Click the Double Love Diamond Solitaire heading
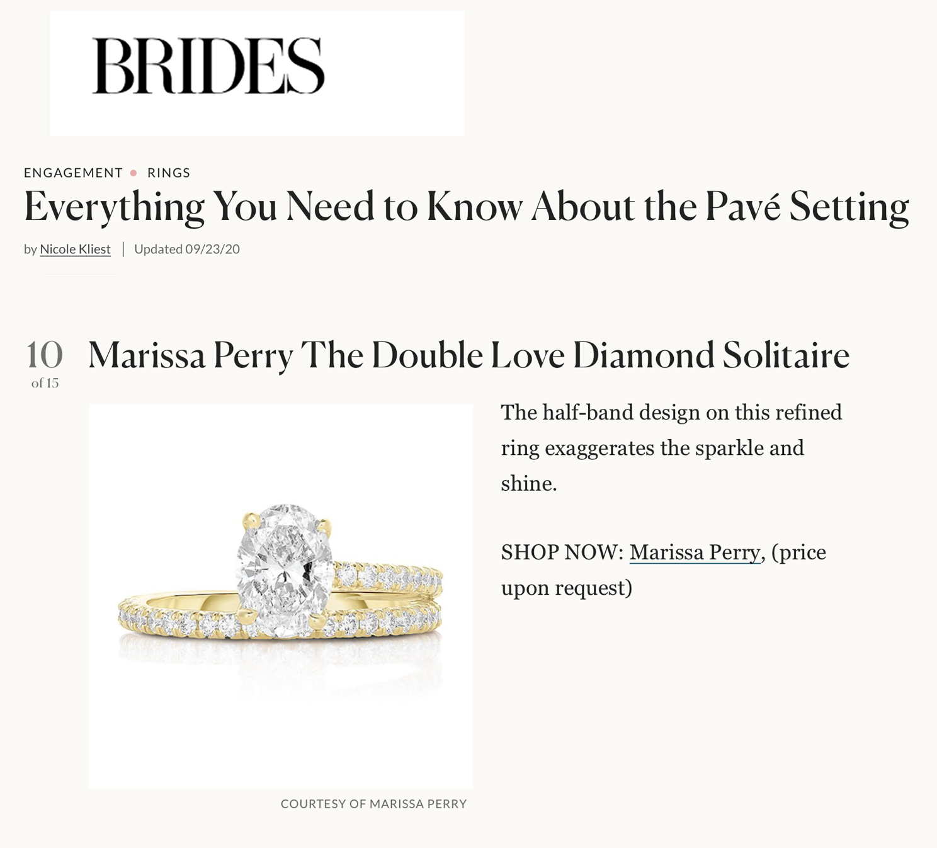 point(469,355)
